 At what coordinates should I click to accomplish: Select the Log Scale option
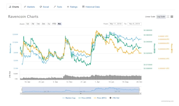point(161,17)
